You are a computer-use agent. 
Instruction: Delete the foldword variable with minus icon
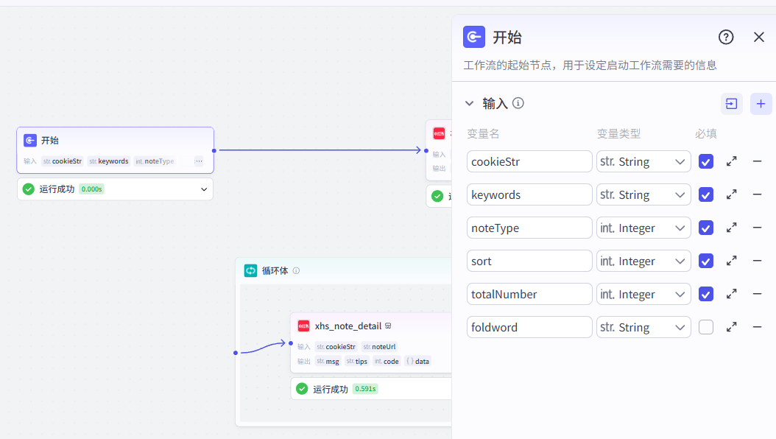(x=757, y=327)
